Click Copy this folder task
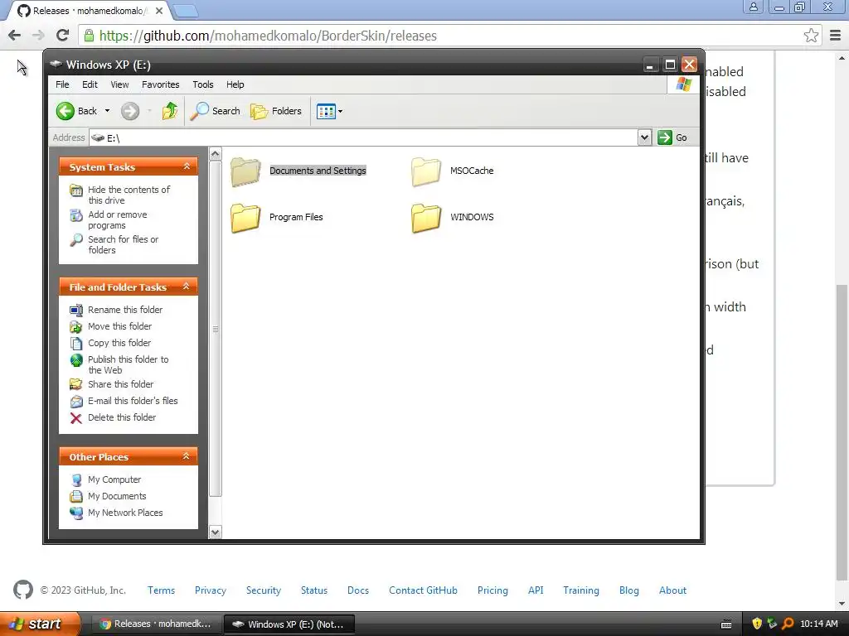This screenshot has height=636, width=849. 119,343
